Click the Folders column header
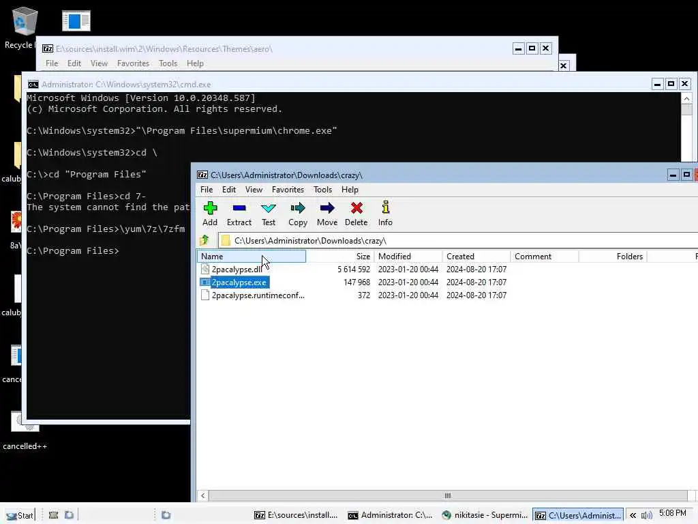 coord(613,257)
